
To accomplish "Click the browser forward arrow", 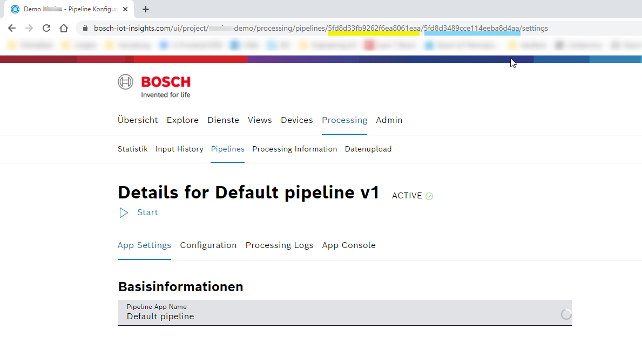I will click(29, 28).
